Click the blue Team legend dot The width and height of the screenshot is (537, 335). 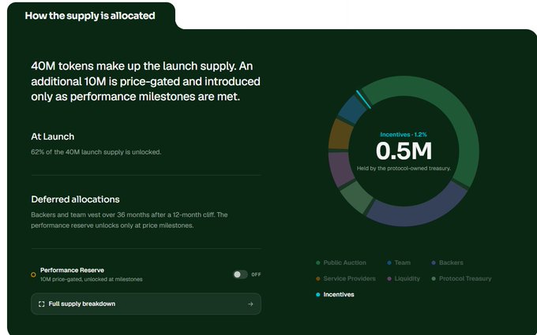389,262
